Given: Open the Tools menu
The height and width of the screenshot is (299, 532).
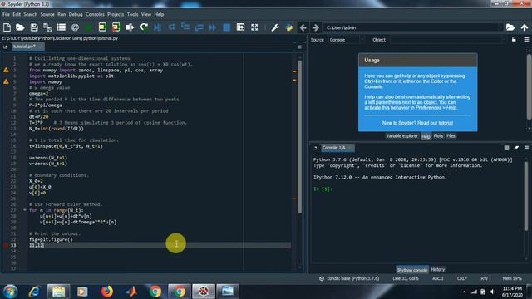Looking at the screenshot, I should point(133,14).
